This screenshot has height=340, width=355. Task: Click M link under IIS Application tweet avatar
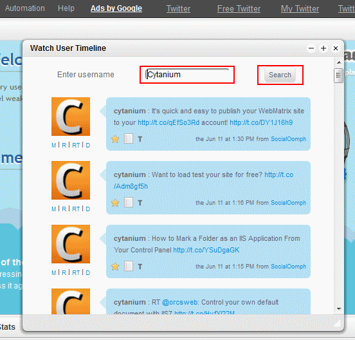pyautogui.click(x=53, y=272)
